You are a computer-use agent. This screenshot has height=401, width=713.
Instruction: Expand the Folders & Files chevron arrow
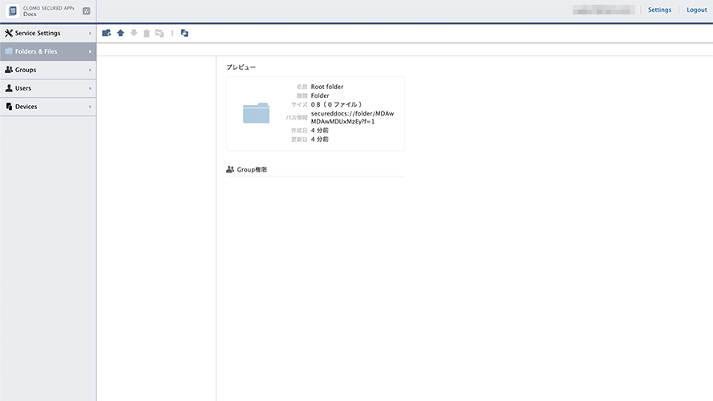coord(90,51)
